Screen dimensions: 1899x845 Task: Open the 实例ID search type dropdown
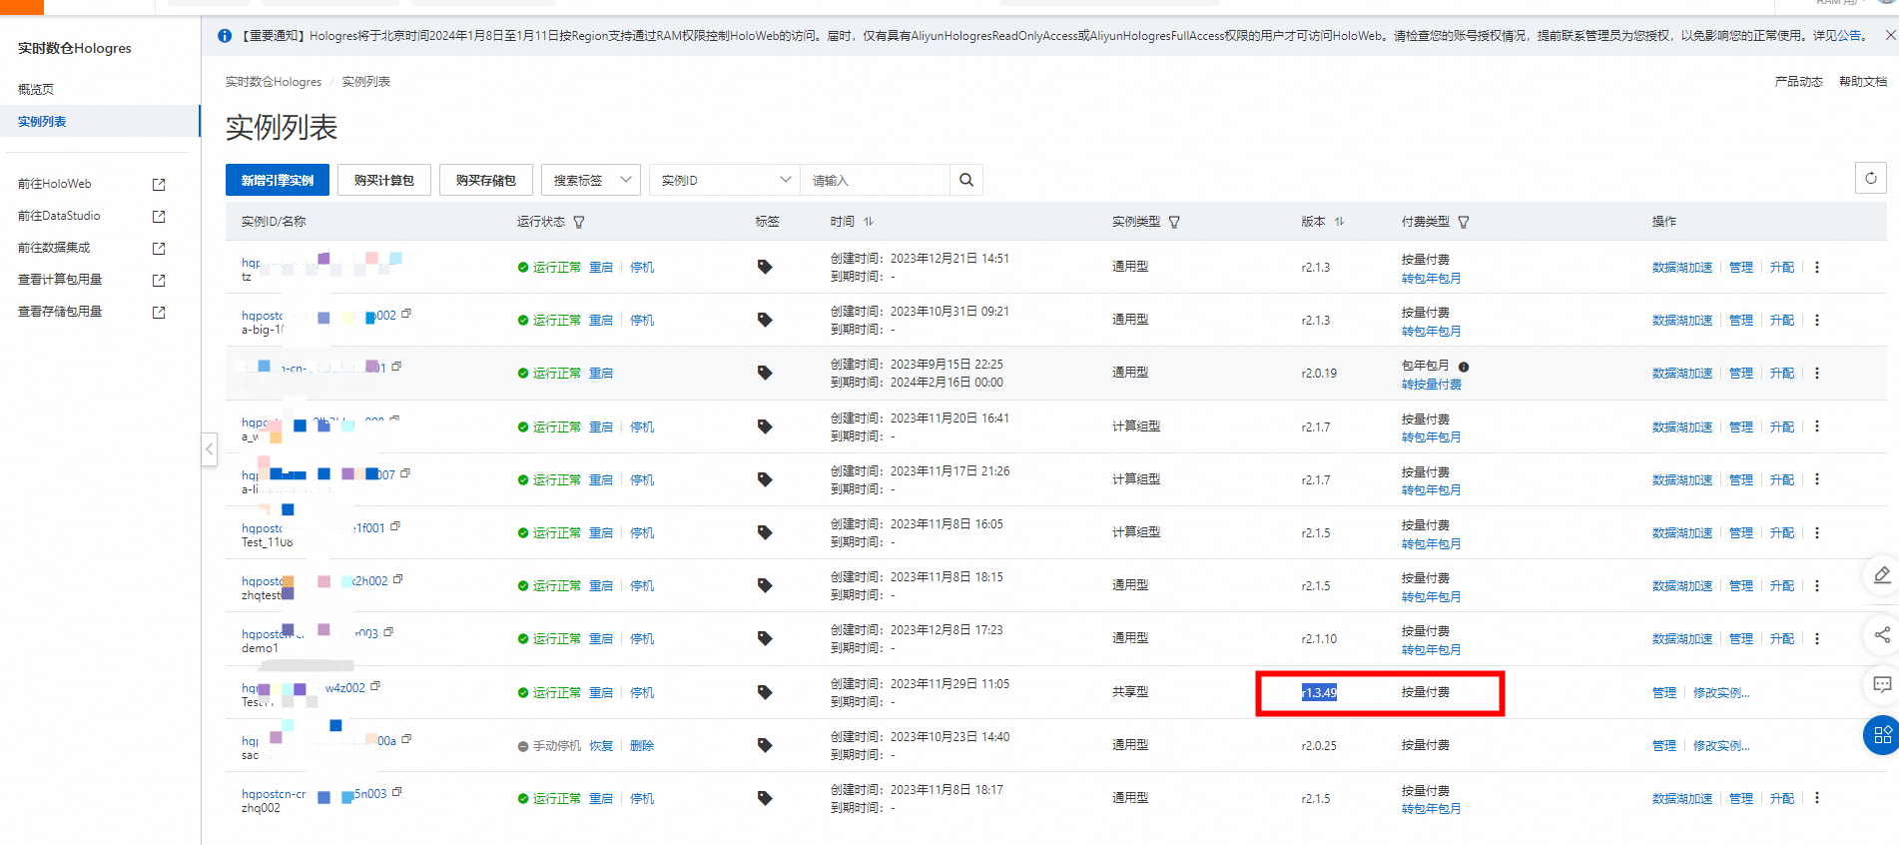click(x=725, y=180)
